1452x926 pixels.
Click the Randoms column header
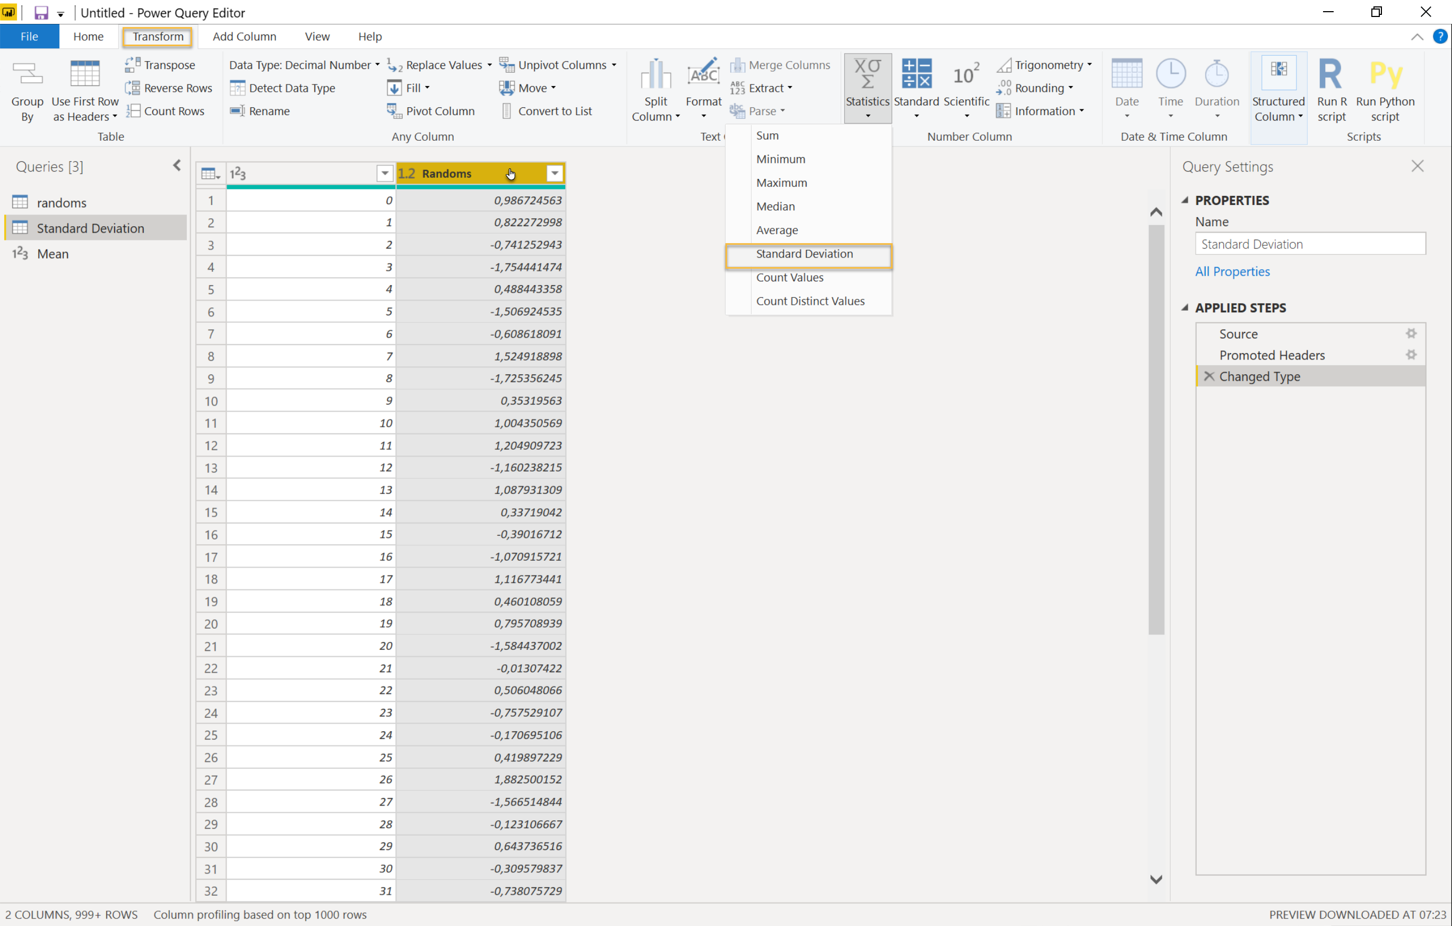pyautogui.click(x=481, y=174)
